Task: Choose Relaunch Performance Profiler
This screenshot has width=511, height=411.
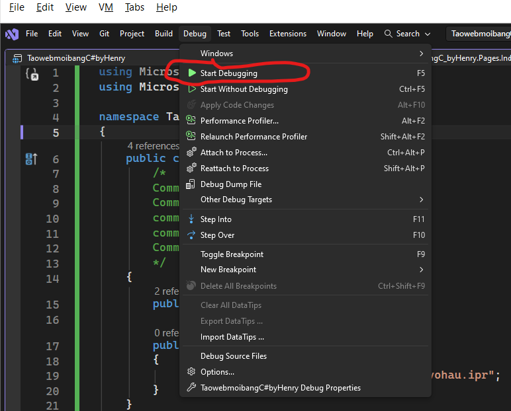Action: click(x=254, y=137)
